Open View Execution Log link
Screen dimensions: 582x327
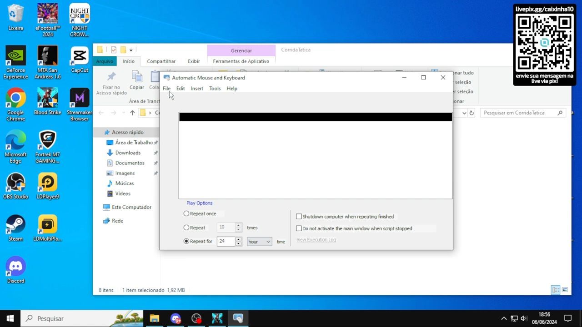316,240
